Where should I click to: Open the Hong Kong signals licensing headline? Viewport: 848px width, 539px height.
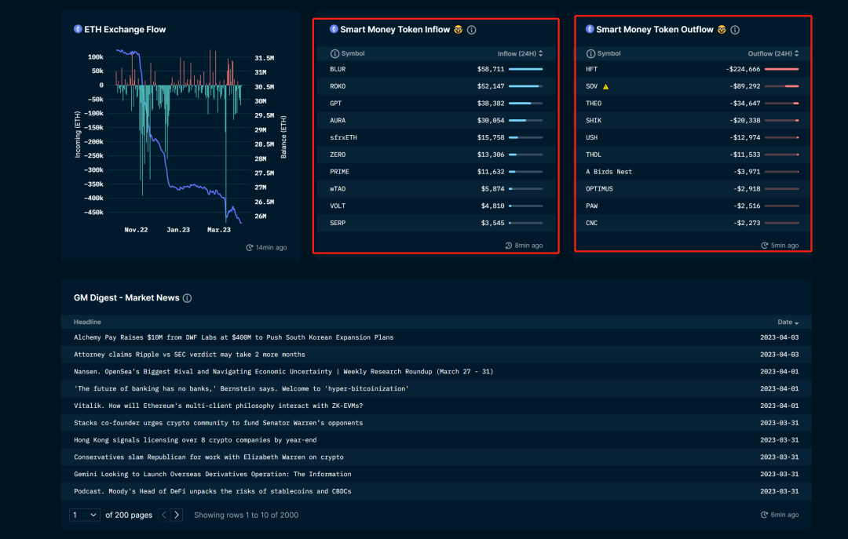[x=196, y=440]
